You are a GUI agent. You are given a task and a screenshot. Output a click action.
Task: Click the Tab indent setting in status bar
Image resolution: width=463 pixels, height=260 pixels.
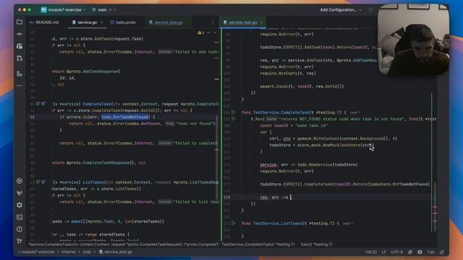[430, 252]
